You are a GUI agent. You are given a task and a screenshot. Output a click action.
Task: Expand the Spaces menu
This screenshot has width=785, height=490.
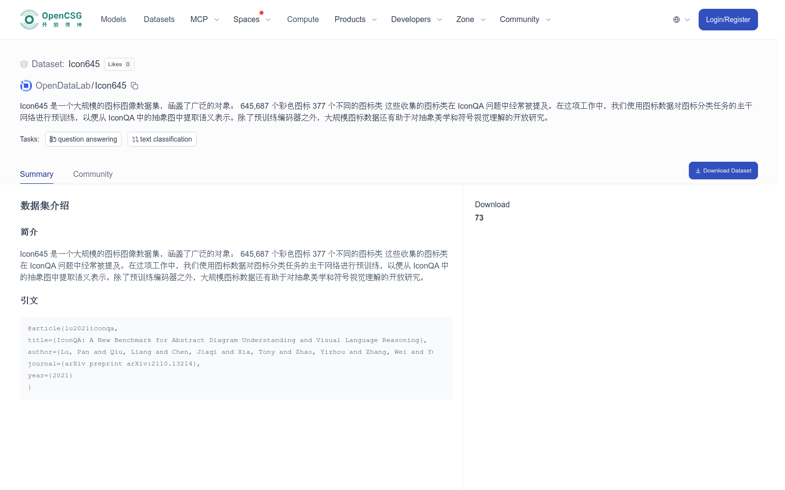pos(252,20)
